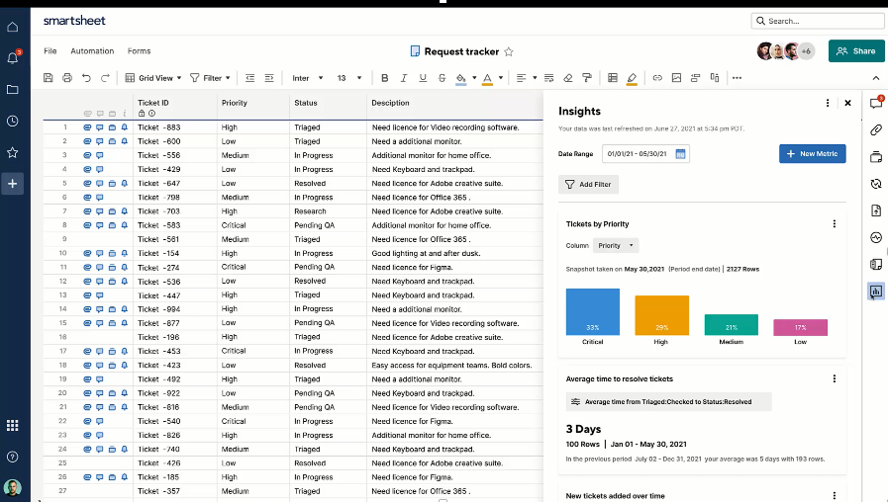Click the New Metric button

(x=812, y=154)
